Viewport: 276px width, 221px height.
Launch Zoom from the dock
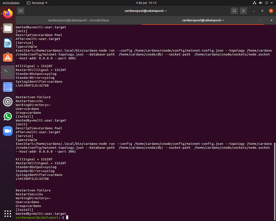click(8, 131)
